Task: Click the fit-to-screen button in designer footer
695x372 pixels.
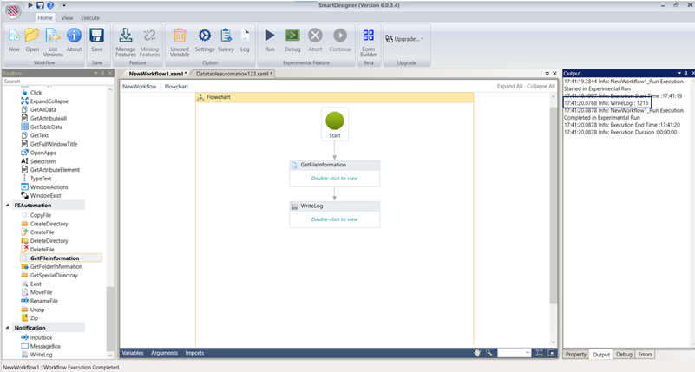Action: pyautogui.click(x=539, y=353)
